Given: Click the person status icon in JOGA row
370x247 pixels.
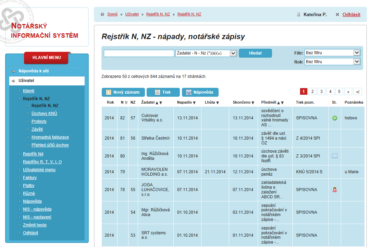Looking at the screenshot, I should [335, 189].
